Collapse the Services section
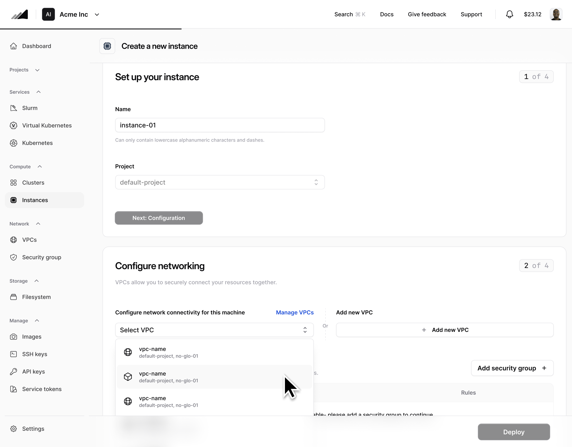The height and width of the screenshot is (447, 572). (x=38, y=92)
